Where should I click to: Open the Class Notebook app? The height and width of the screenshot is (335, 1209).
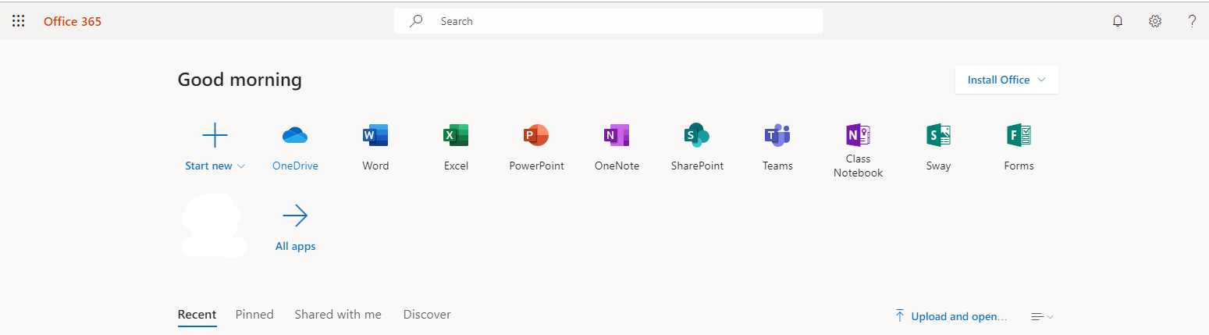tap(858, 136)
